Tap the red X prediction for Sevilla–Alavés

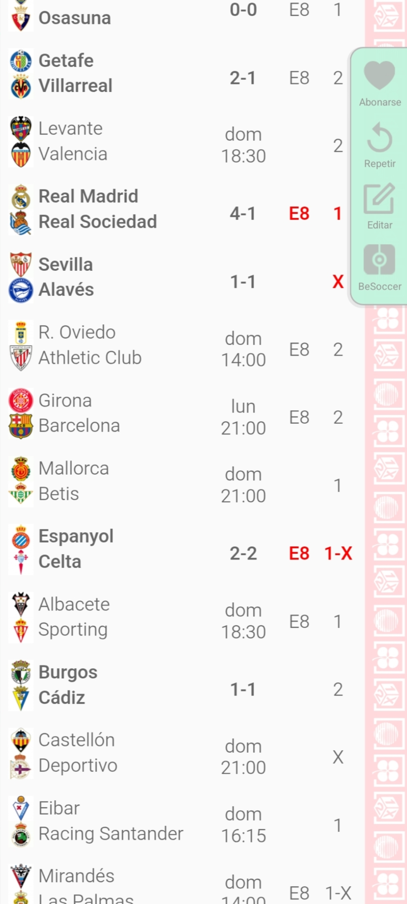tap(338, 282)
